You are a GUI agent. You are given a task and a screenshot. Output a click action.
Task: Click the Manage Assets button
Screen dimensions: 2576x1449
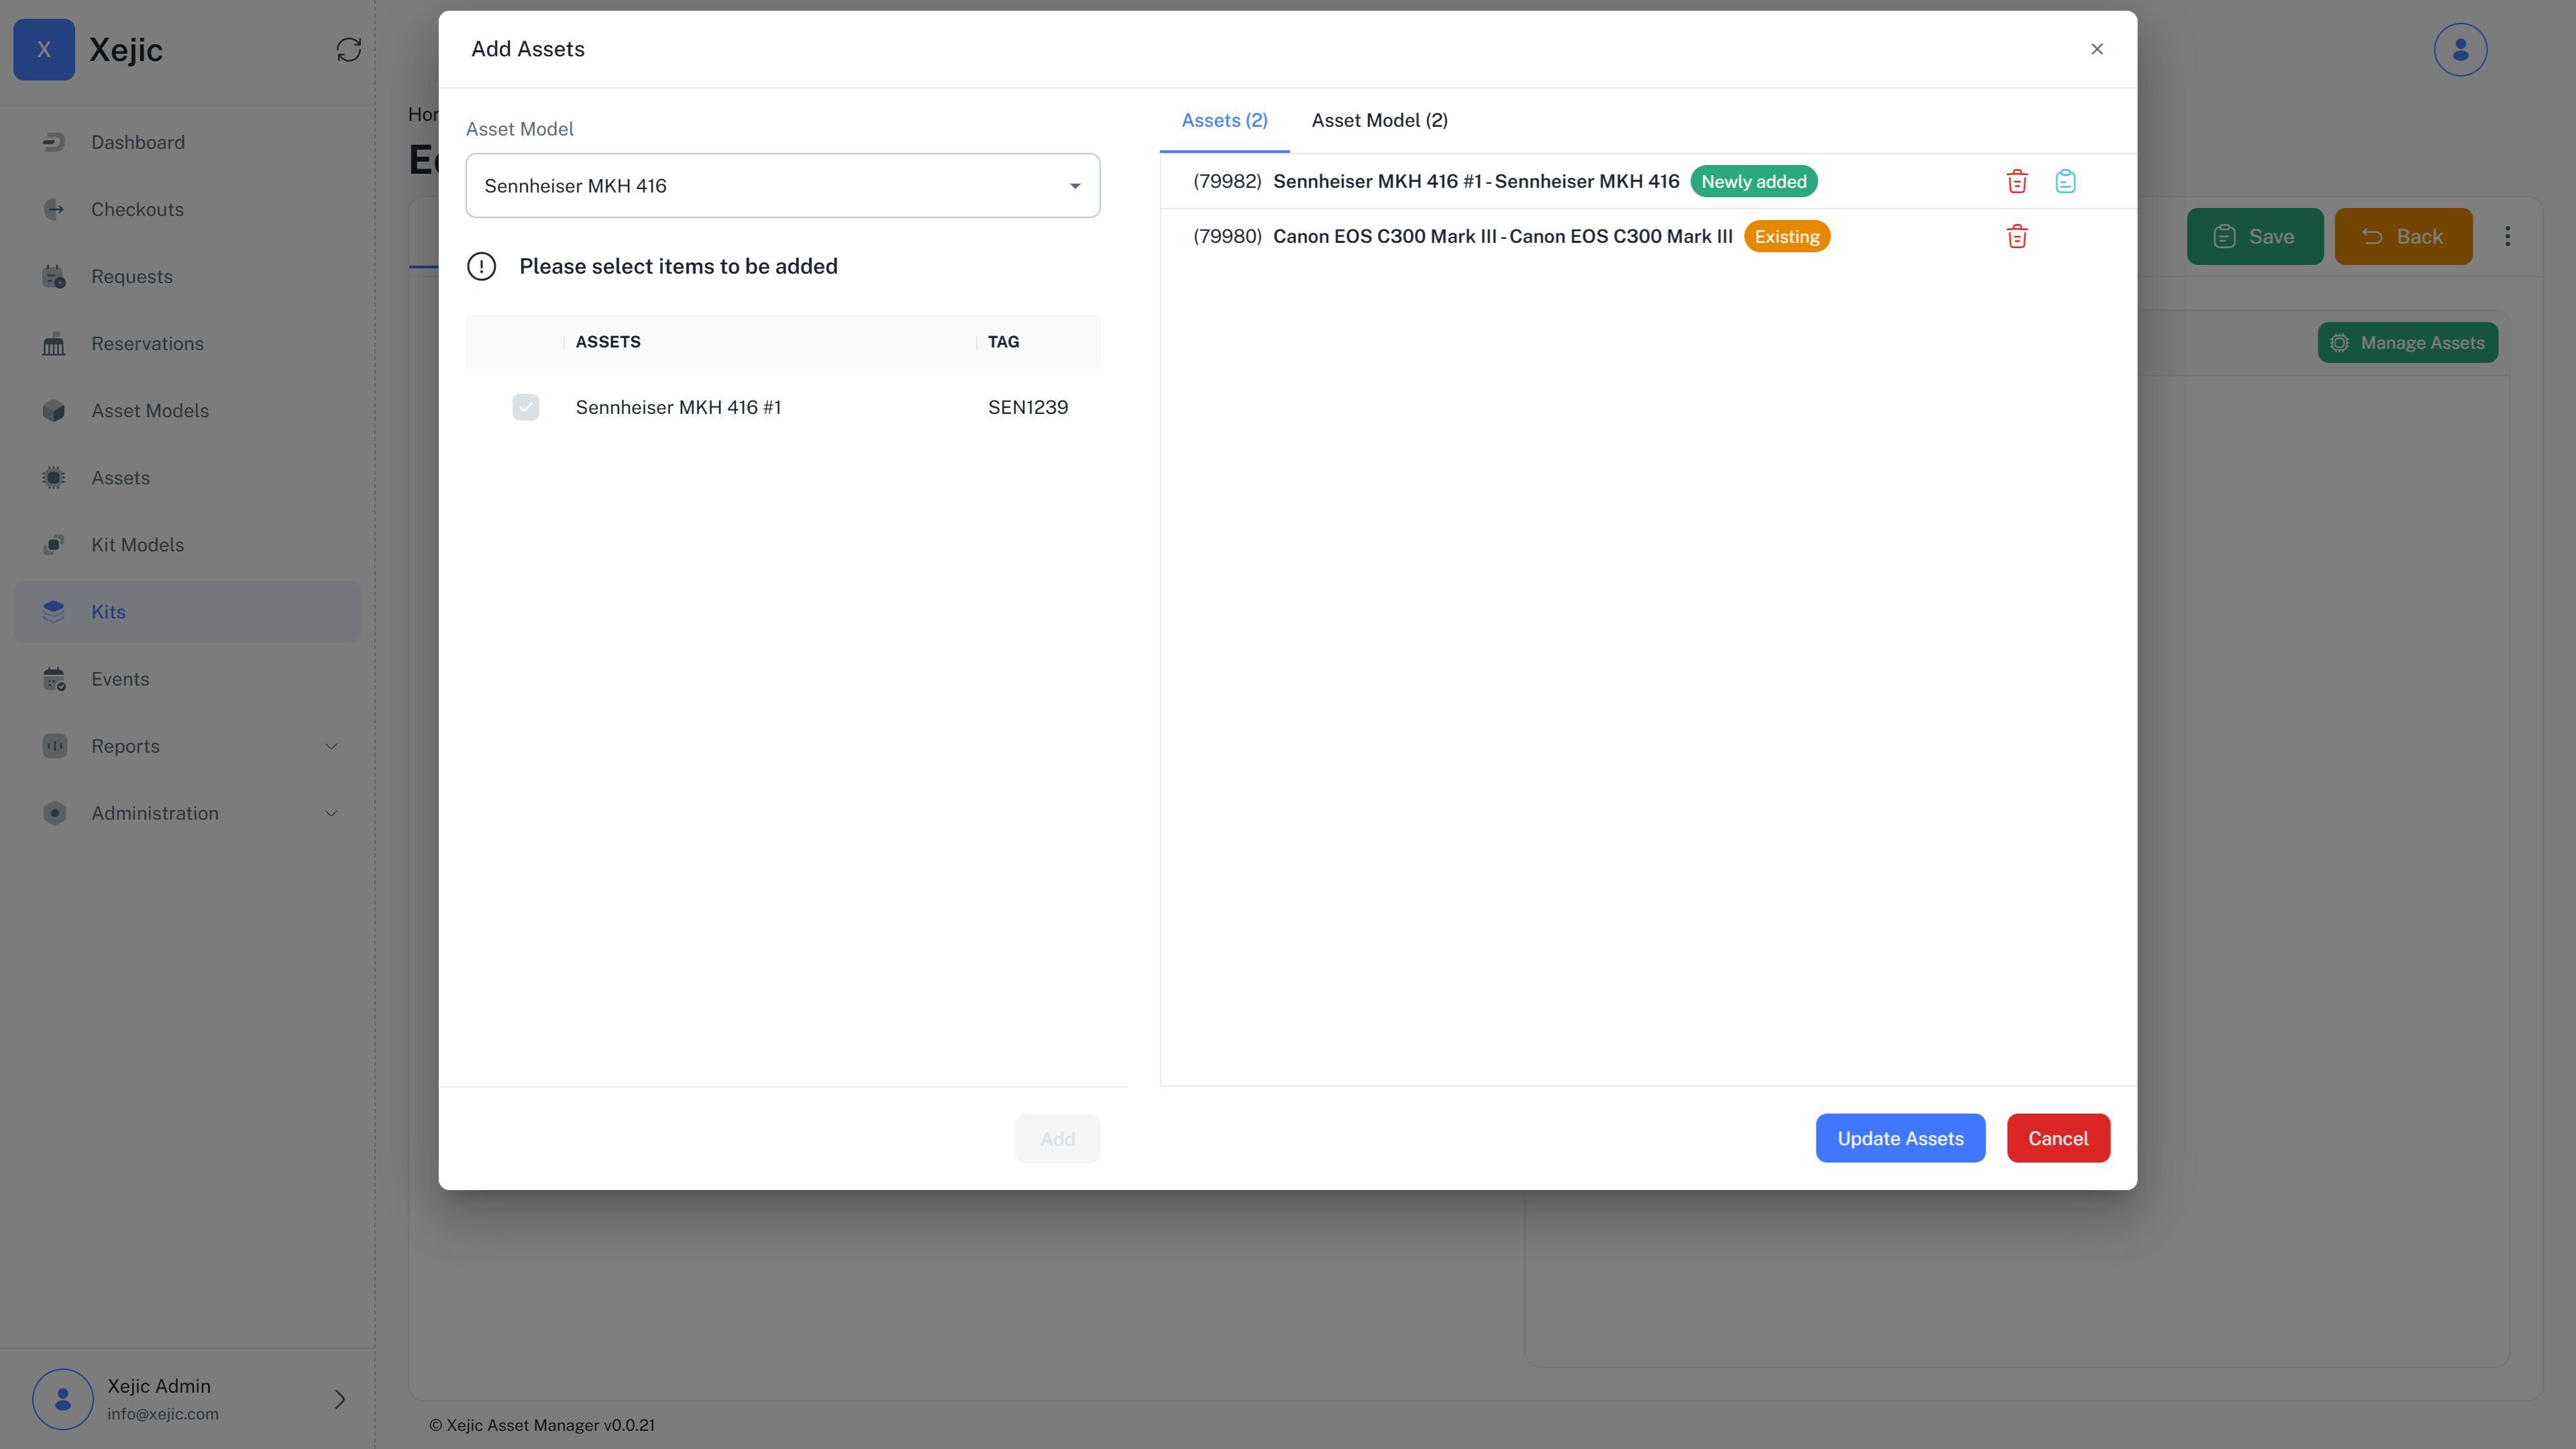[2407, 342]
